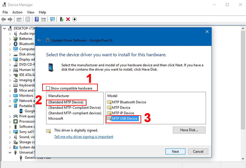Screen dimensions: 246x168
Task: Select (Standard MTP-Compliant Device) manufacturer
Action: (x=74, y=108)
